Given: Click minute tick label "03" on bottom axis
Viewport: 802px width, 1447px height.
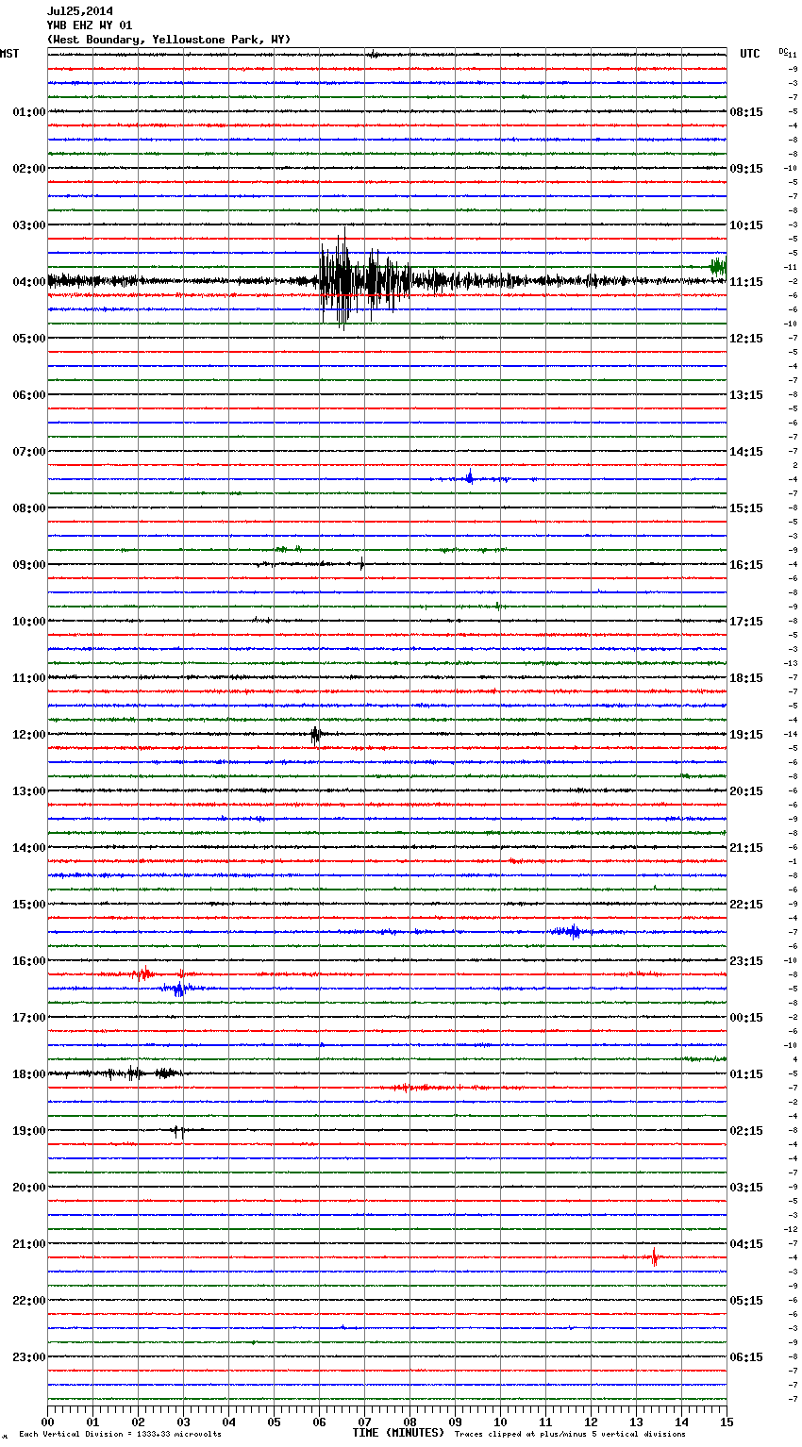Looking at the screenshot, I should [x=183, y=1422].
